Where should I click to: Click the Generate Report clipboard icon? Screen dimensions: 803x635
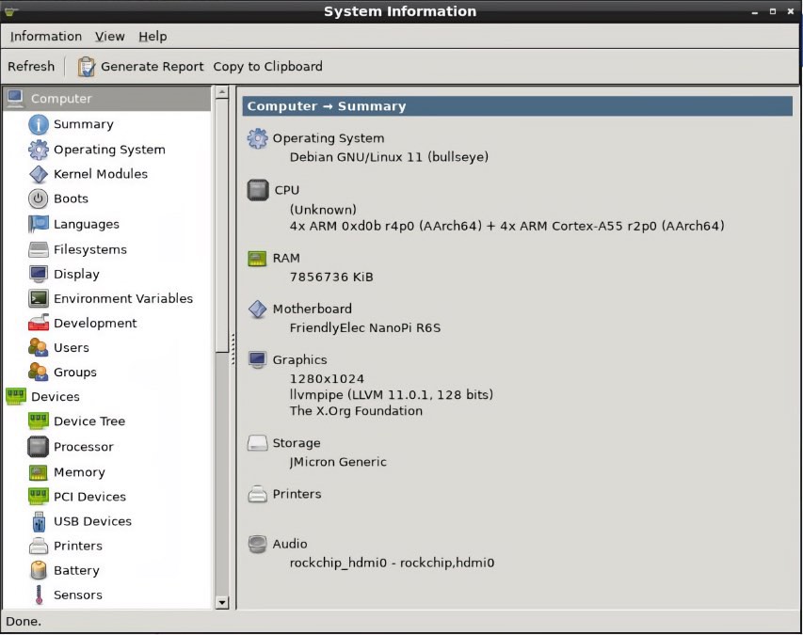[x=86, y=67]
